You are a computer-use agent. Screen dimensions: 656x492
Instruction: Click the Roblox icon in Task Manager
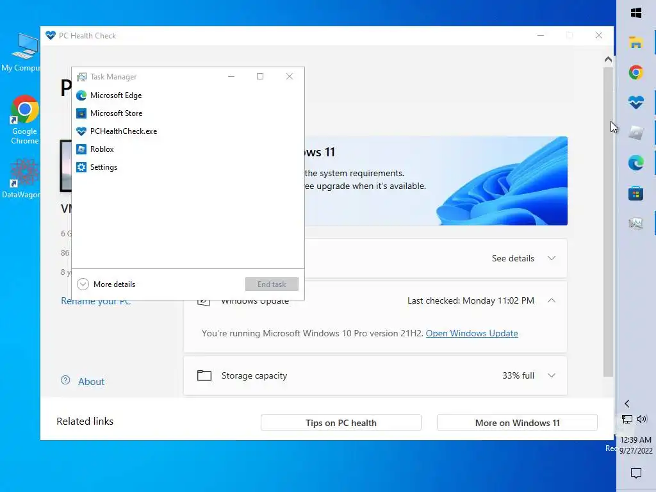(81, 149)
